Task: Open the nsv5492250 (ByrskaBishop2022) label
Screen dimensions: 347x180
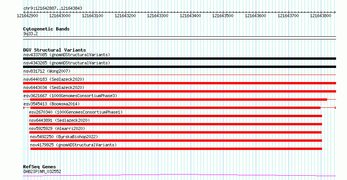Action: (x=64, y=137)
